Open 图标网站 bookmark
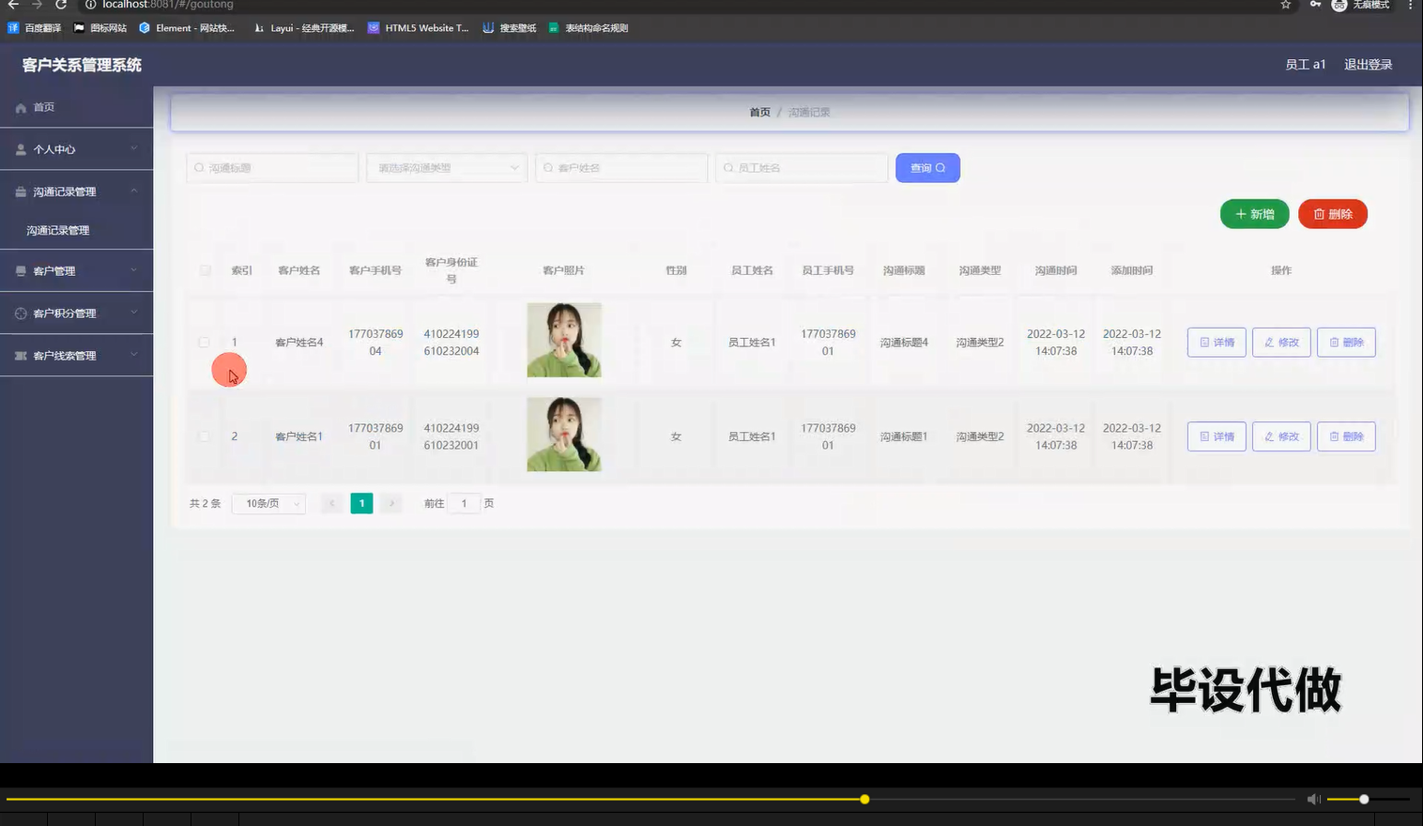Screen dimensions: 1423x826 (x=100, y=28)
